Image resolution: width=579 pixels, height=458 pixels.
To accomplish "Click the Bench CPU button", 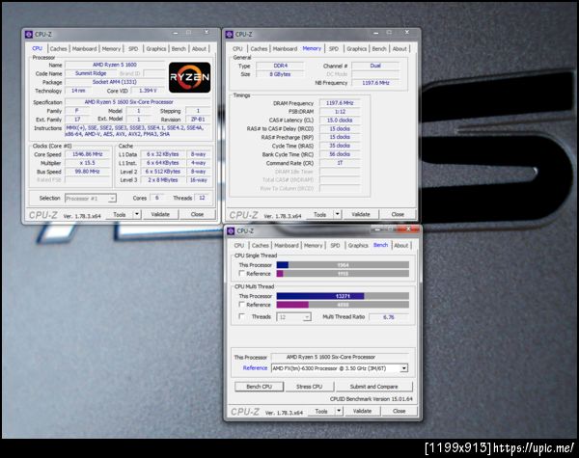I will coord(260,387).
